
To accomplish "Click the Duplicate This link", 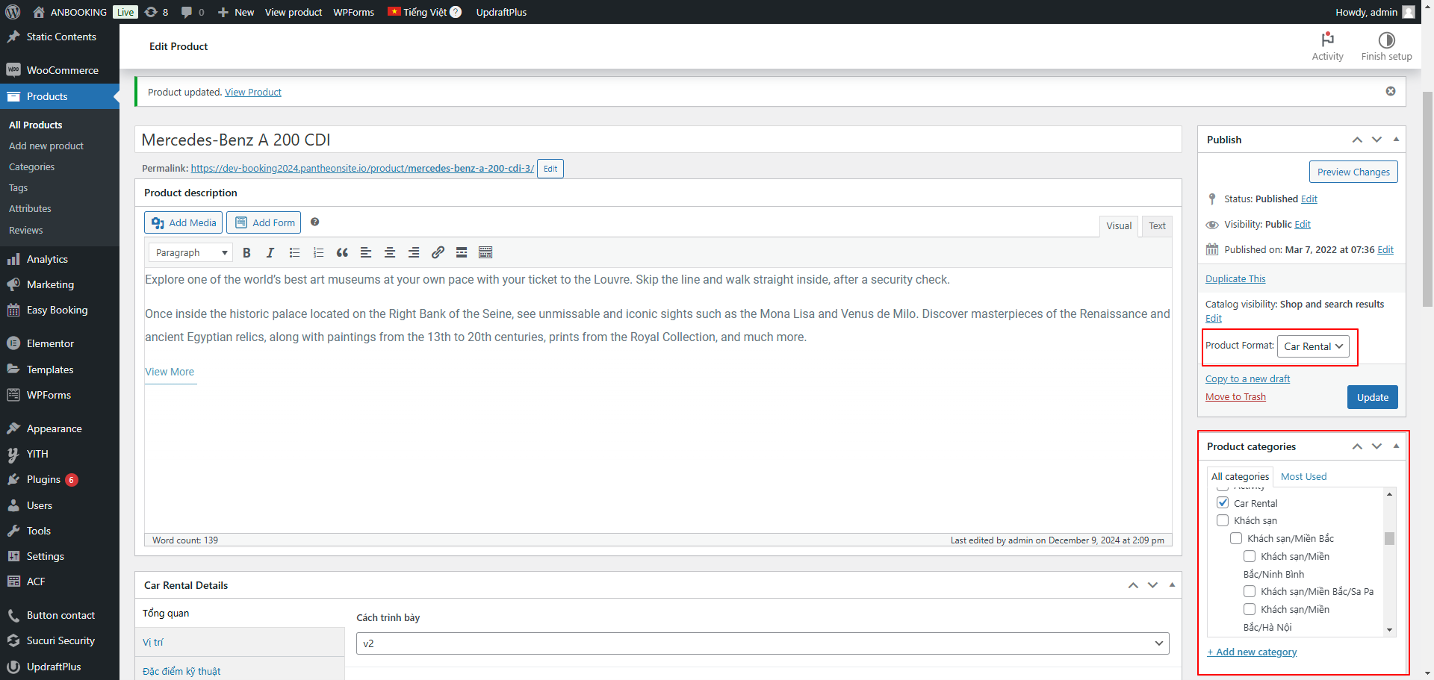I will [x=1235, y=278].
